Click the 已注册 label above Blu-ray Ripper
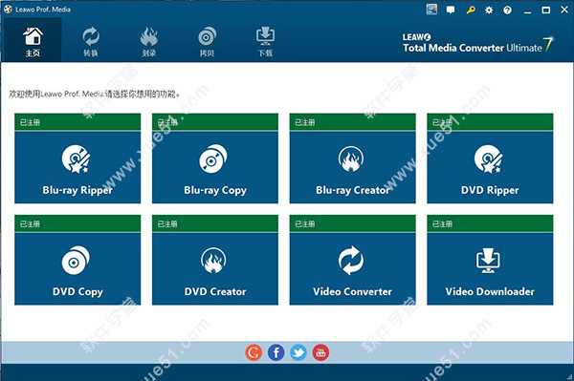 pos(30,122)
